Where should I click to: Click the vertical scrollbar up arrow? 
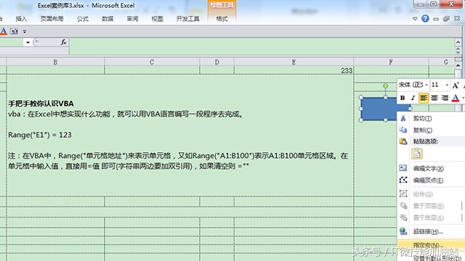458,65
